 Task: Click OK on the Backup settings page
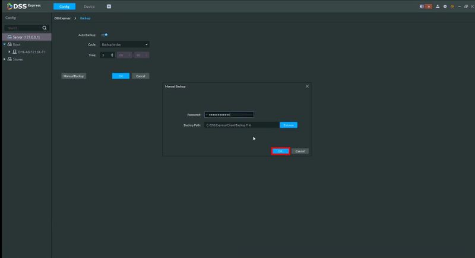click(x=121, y=76)
